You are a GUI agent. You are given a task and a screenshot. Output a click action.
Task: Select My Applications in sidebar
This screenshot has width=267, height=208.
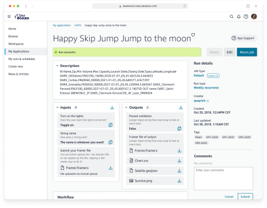click(26, 51)
